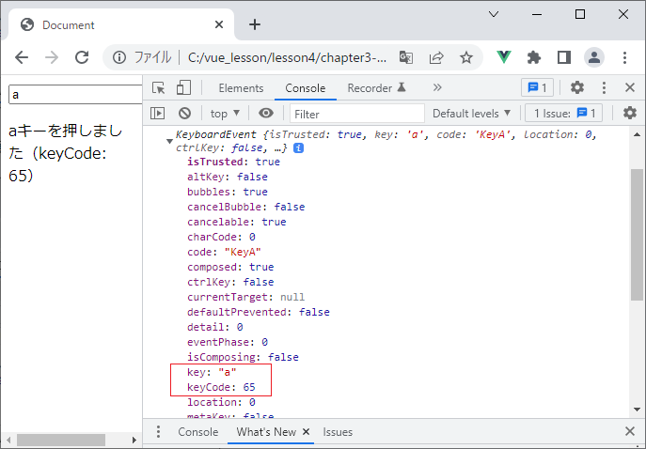
Task: Click the address bar URL
Action: [x=287, y=57]
